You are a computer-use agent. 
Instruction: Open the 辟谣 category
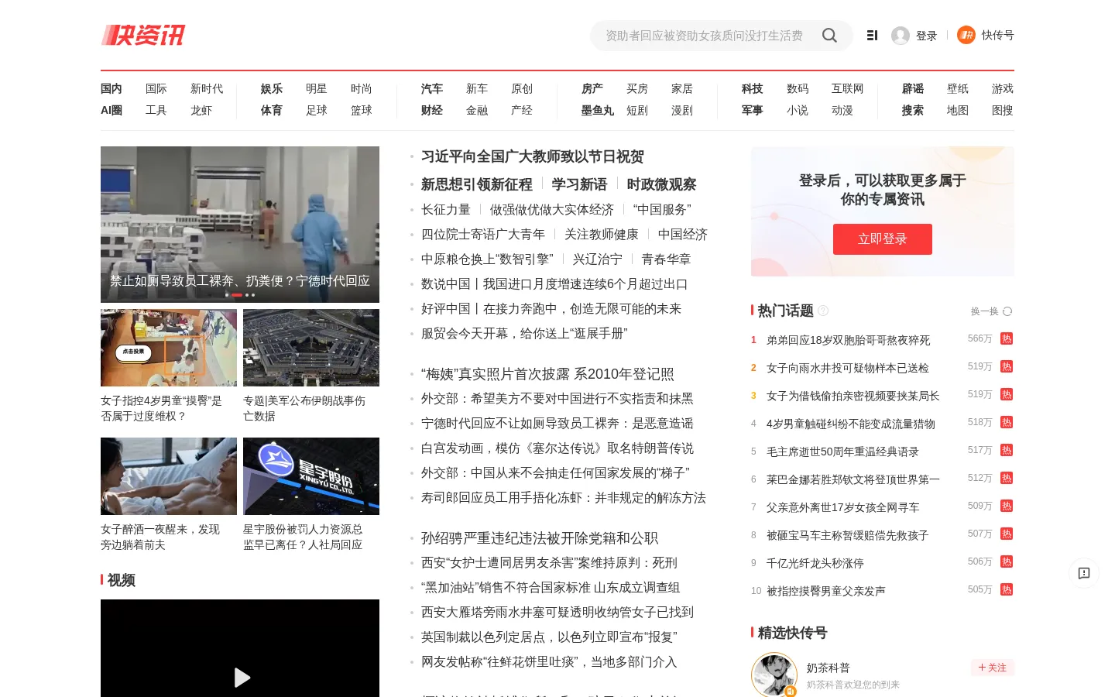[x=913, y=89]
